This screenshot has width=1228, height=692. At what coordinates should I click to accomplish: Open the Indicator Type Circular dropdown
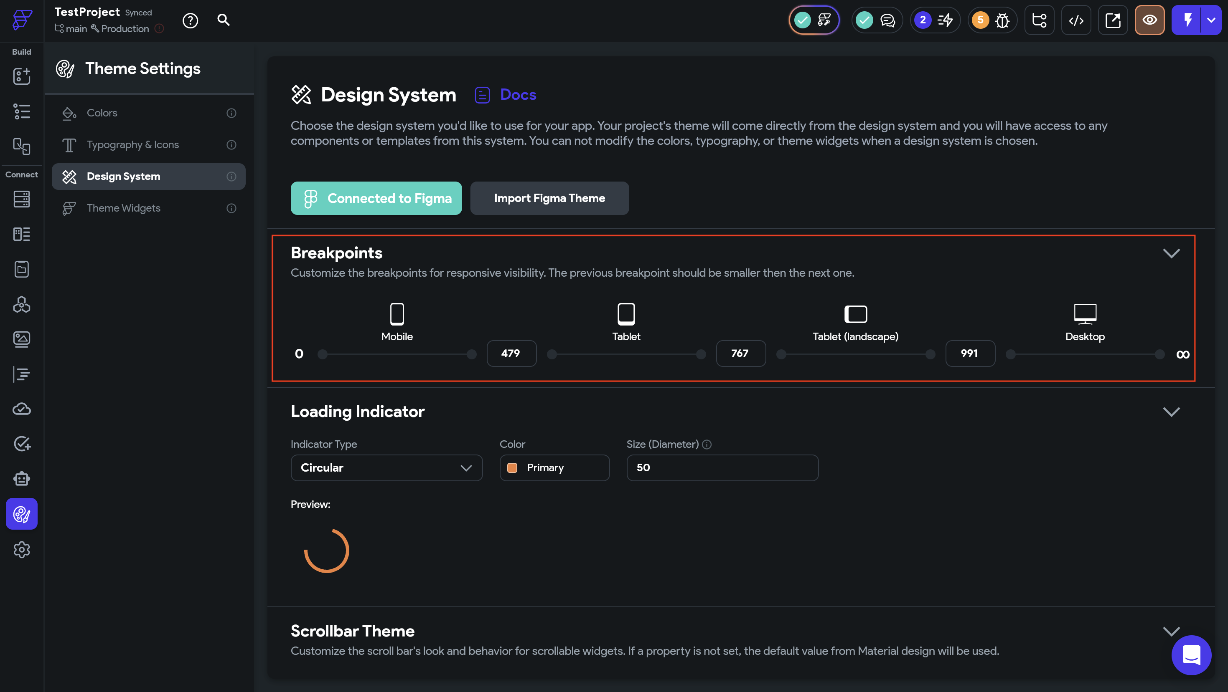386,468
